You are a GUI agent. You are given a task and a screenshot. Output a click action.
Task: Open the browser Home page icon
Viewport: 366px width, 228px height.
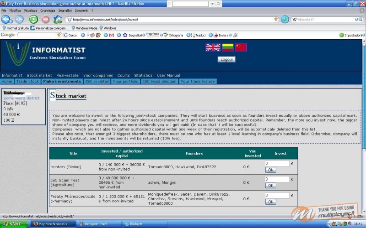pos(58,19)
